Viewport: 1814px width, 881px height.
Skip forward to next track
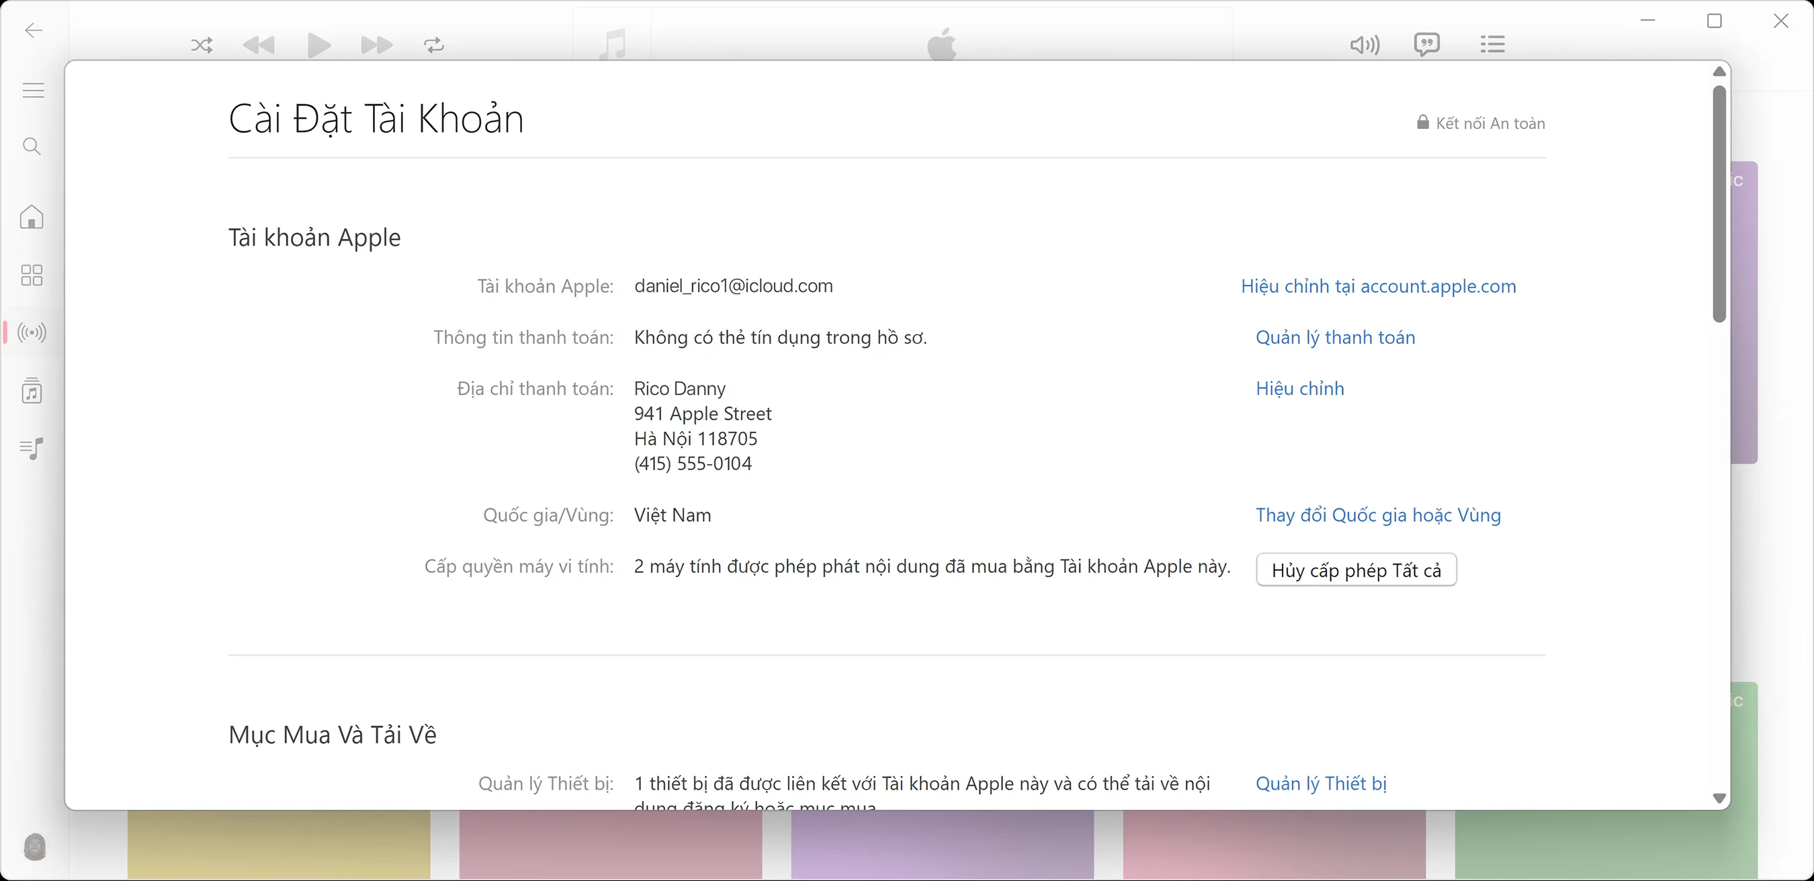(376, 45)
